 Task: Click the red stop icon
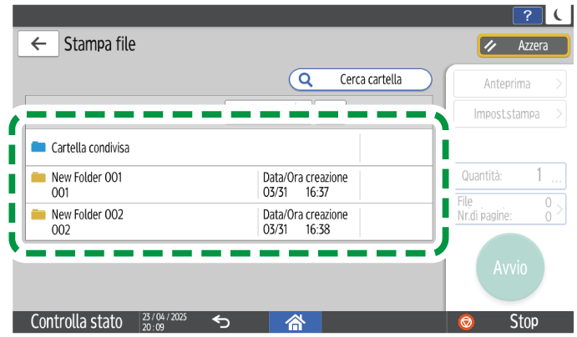coord(466,322)
